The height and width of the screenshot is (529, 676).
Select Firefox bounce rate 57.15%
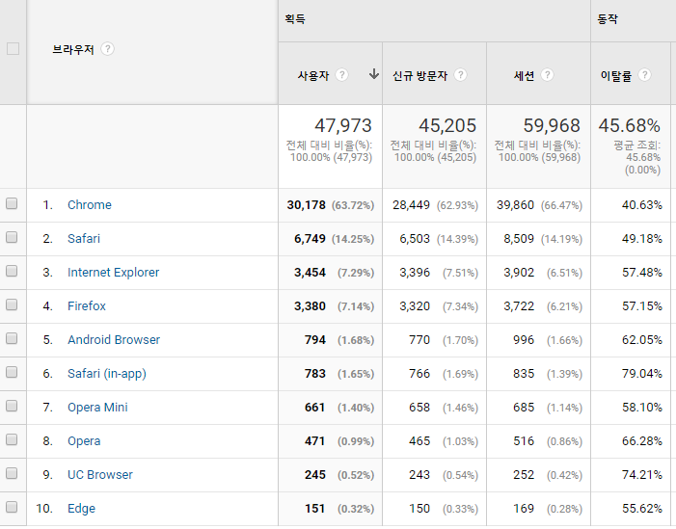pos(642,306)
